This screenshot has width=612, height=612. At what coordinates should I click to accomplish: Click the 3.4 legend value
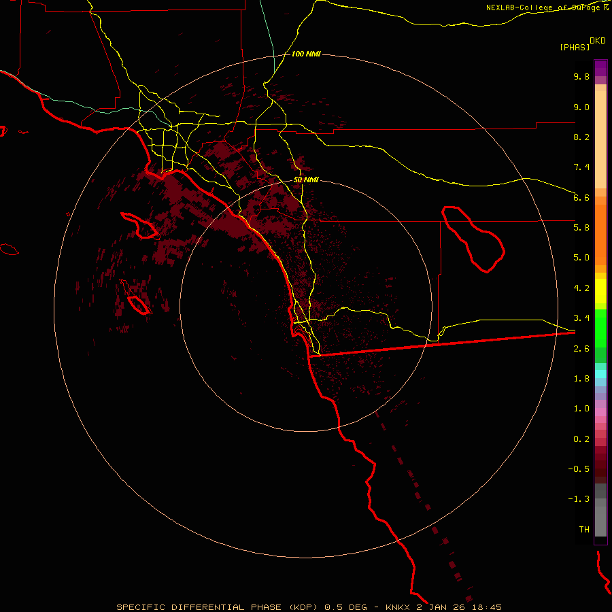click(x=581, y=318)
